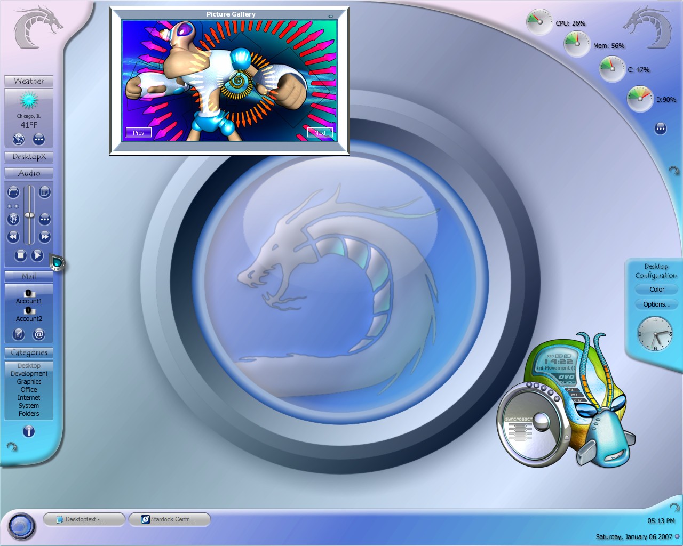Click the compose mail icon
Viewport: 683px width, 546px height.
click(x=19, y=334)
